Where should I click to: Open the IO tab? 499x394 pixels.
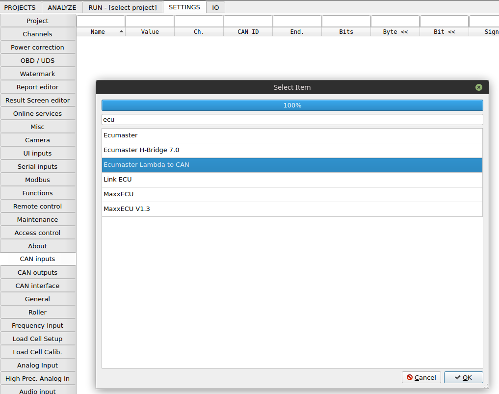pos(215,7)
